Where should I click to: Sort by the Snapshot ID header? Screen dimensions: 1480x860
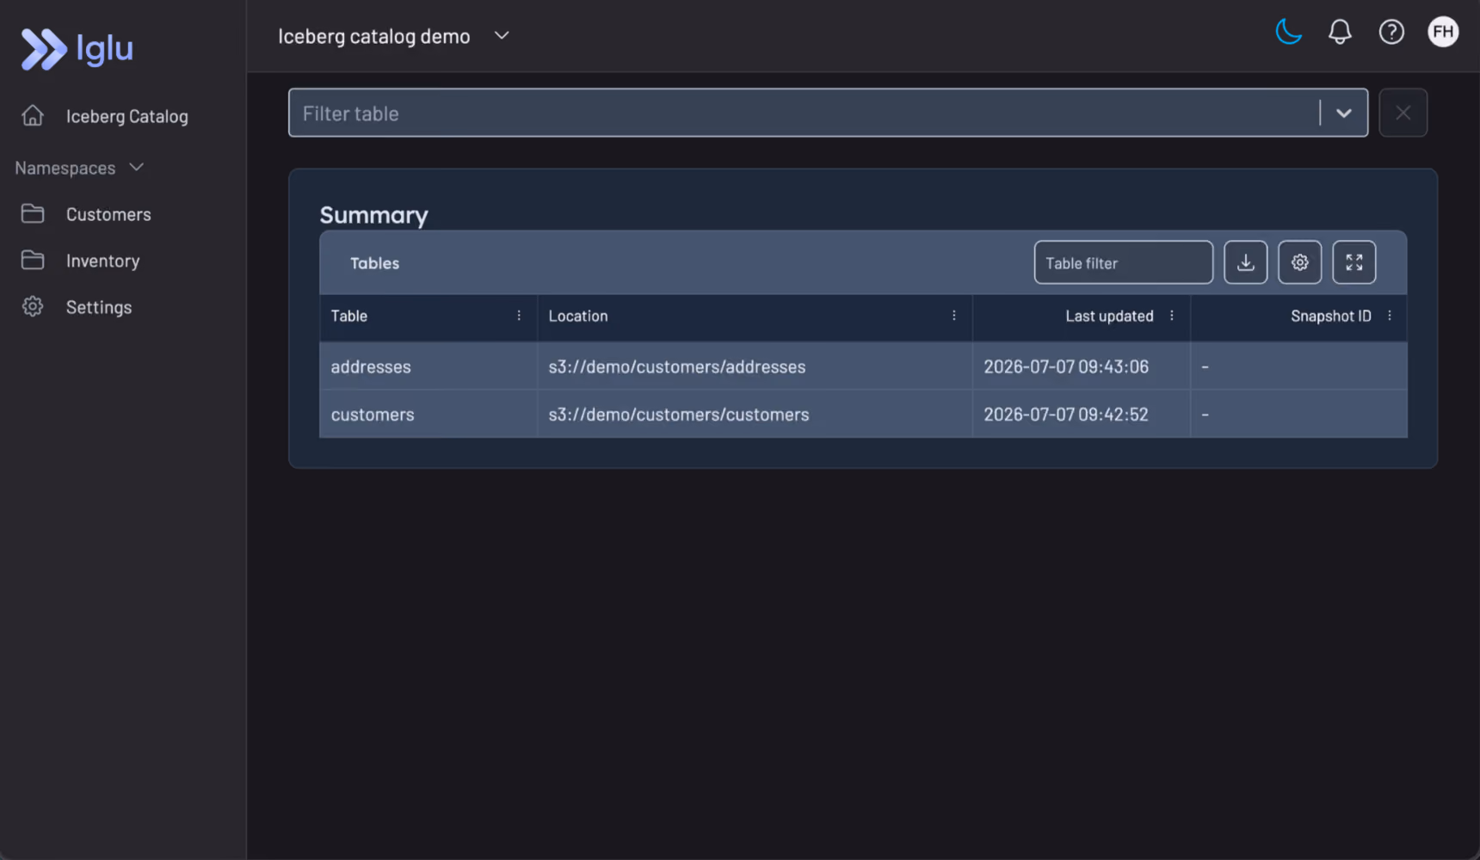click(x=1330, y=316)
